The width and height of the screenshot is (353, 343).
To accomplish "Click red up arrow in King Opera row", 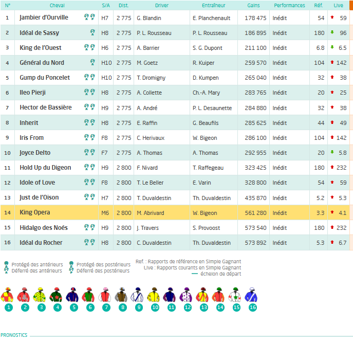I will coord(332,212).
